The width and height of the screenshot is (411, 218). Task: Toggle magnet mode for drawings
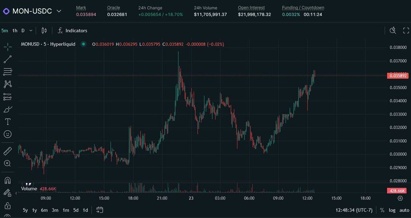[x=8, y=180]
